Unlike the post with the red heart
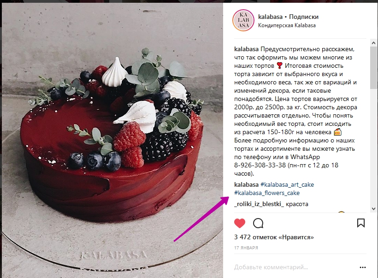The image size is (378, 278). click(x=239, y=223)
